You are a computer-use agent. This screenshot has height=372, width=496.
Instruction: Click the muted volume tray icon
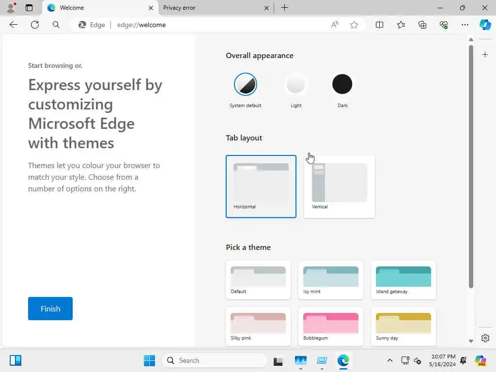tap(418, 360)
